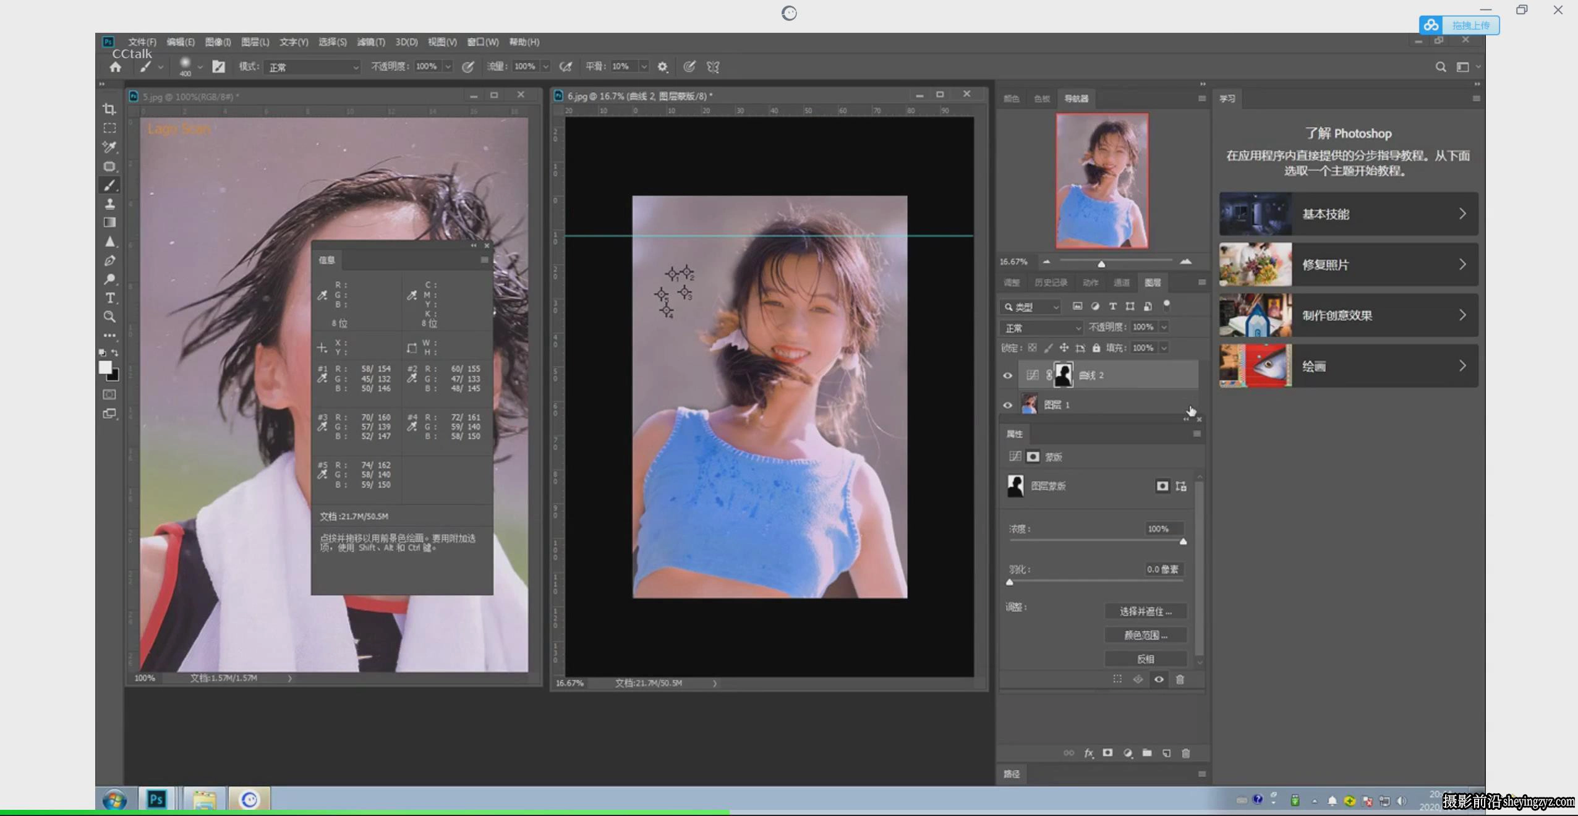Select the Brush tool in left toolbar

(109, 185)
